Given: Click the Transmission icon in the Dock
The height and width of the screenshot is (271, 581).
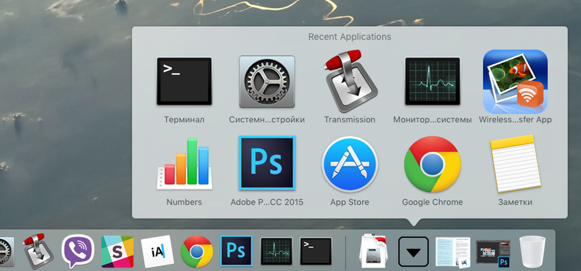Looking at the screenshot, I should [x=38, y=251].
